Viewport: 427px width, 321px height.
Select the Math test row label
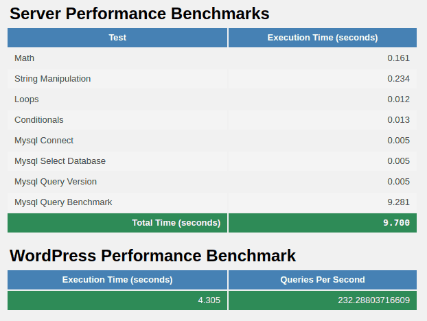tap(25, 58)
